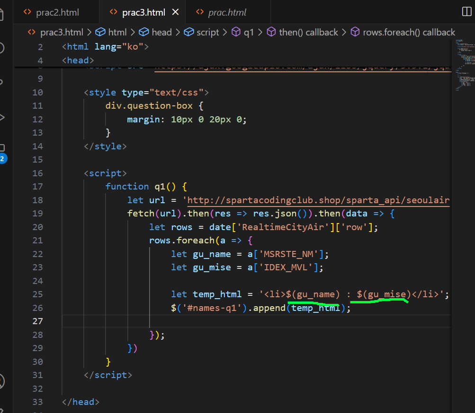Select line number 17
This screenshot has height=413, width=475.
[37, 186]
